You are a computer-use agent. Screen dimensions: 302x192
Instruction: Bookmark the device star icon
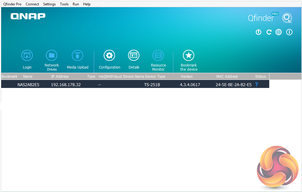click(189, 55)
